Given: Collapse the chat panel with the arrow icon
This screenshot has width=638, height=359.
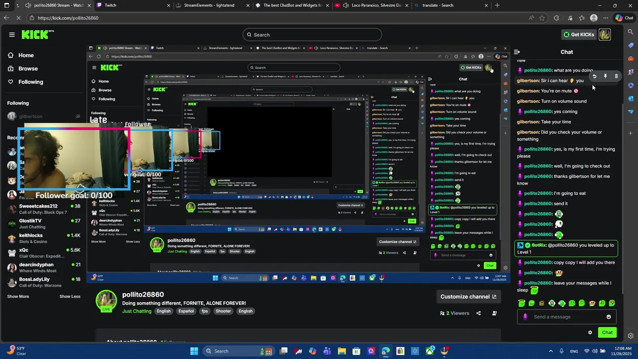Looking at the screenshot, I should (517, 52).
